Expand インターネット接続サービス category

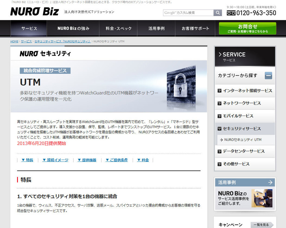[x=245, y=91]
